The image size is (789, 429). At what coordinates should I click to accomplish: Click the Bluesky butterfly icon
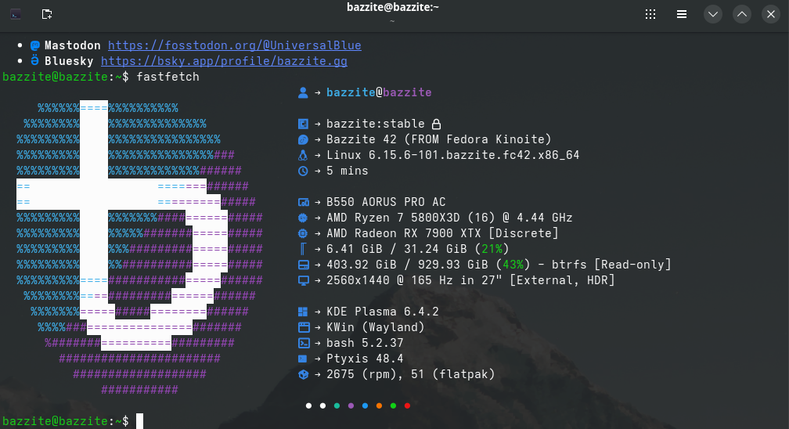point(34,60)
